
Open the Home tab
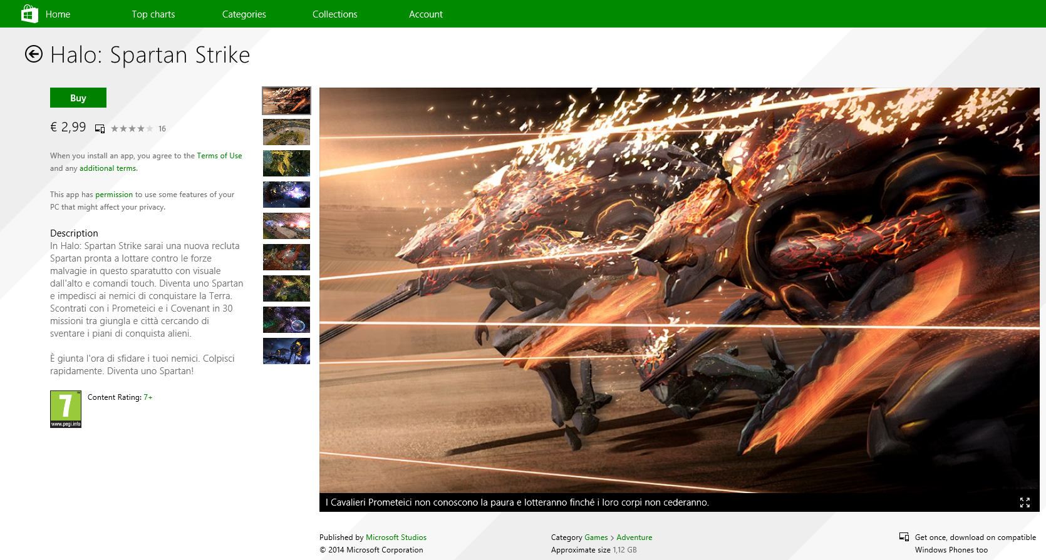58,14
